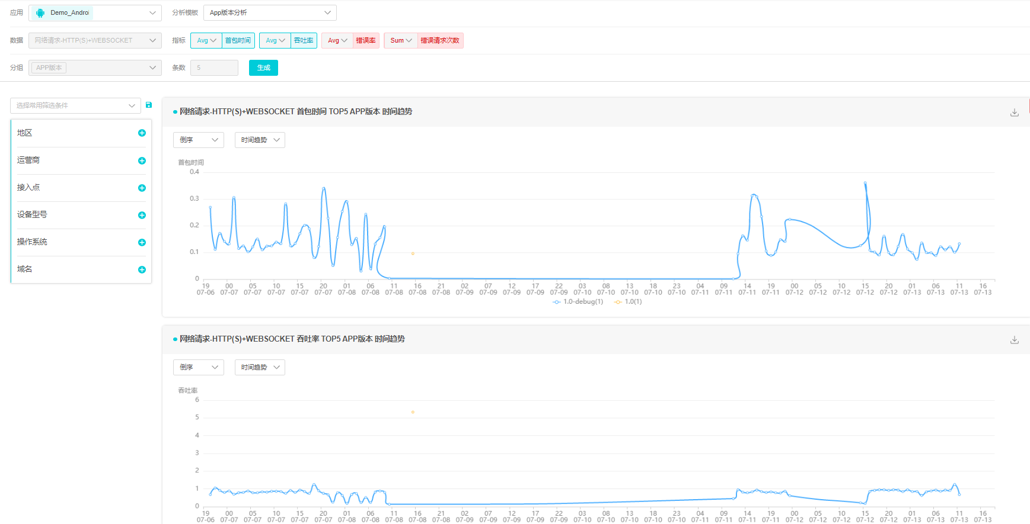Add the 接入点 filter via its plus icon
1030x524 pixels.
pos(142,188)
